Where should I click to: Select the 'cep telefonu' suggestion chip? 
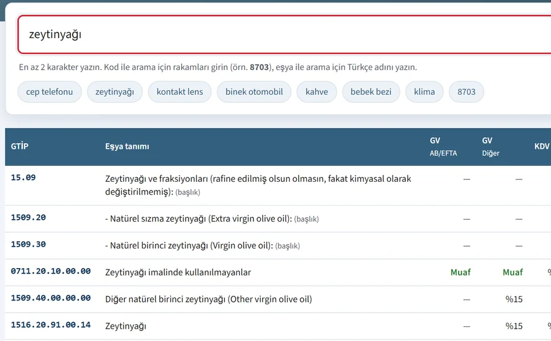click(x=50, y=92)
